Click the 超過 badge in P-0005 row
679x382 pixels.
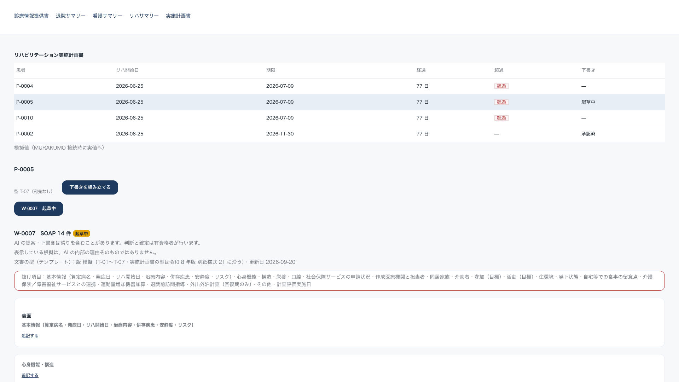click(x=501, y=102)
